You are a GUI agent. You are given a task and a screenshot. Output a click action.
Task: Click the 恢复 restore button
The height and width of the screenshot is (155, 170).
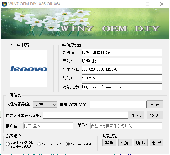(125, 143)
